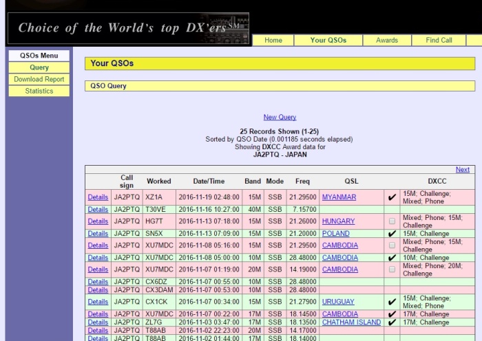Screen dimensions: 482x341
Task: Click the checkmark in POLAND row
Action: [x=392, y=234]
